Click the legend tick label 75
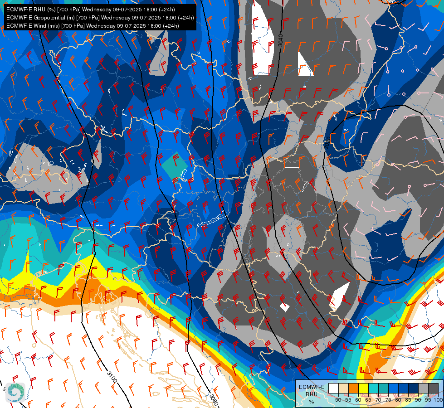The width and height of the screenshot is (444, 408). pyautogui.click(x=388, y=400)
